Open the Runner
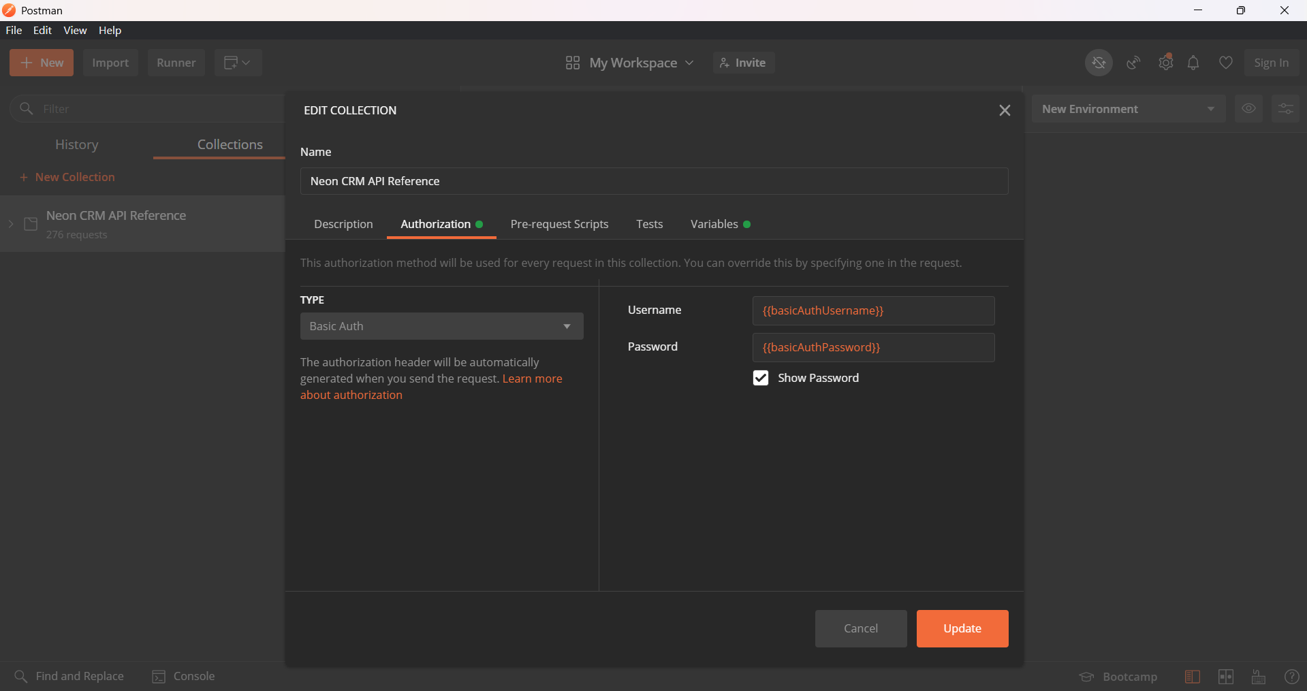The image size is (1307, 691). tap(176, 63)
